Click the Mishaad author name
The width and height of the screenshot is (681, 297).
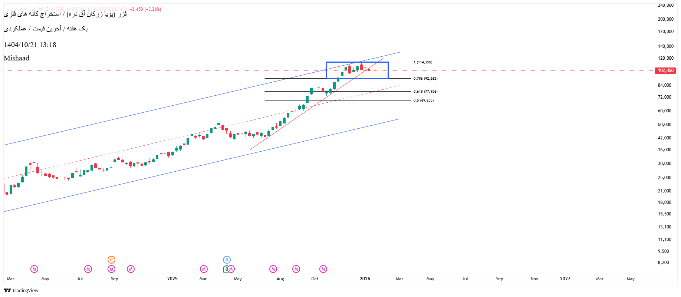(x=16, y=58)
